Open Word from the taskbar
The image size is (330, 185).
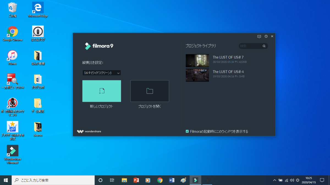172,180
